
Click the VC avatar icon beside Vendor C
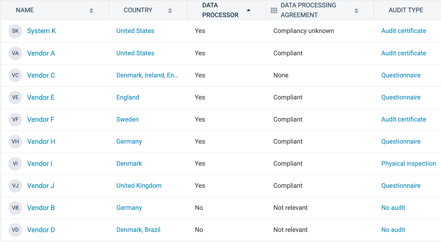[15, 75]
